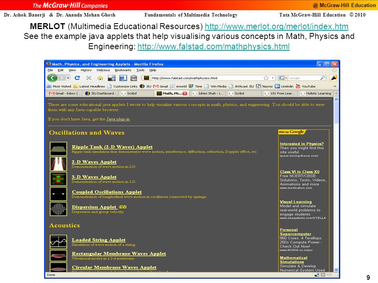
Task: Switch to the 101 Free Lear... tab
Action: coord(280,94)
